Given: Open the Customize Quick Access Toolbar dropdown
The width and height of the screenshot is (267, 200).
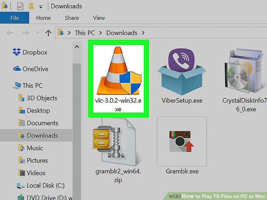Looking at the screenshot, I should [41, 7].
